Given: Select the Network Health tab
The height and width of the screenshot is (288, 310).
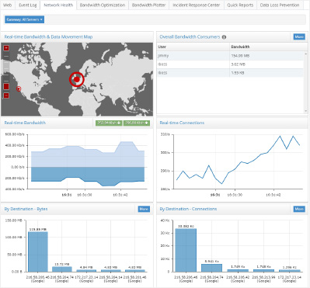Looking at the screenshot, I should 58,5.
